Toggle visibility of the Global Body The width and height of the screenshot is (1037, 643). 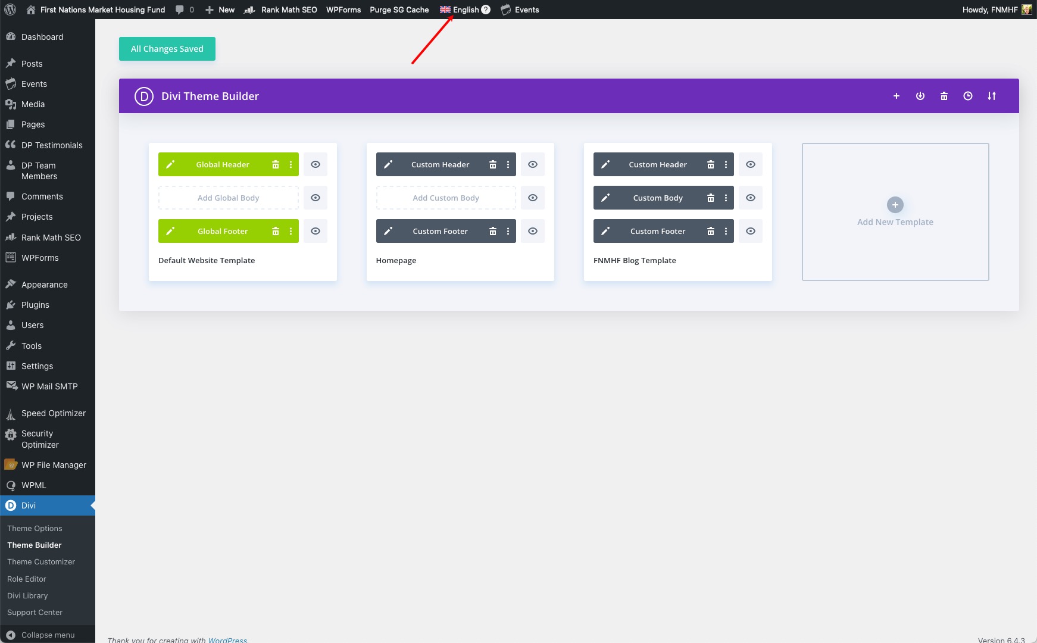pos(316,198)
